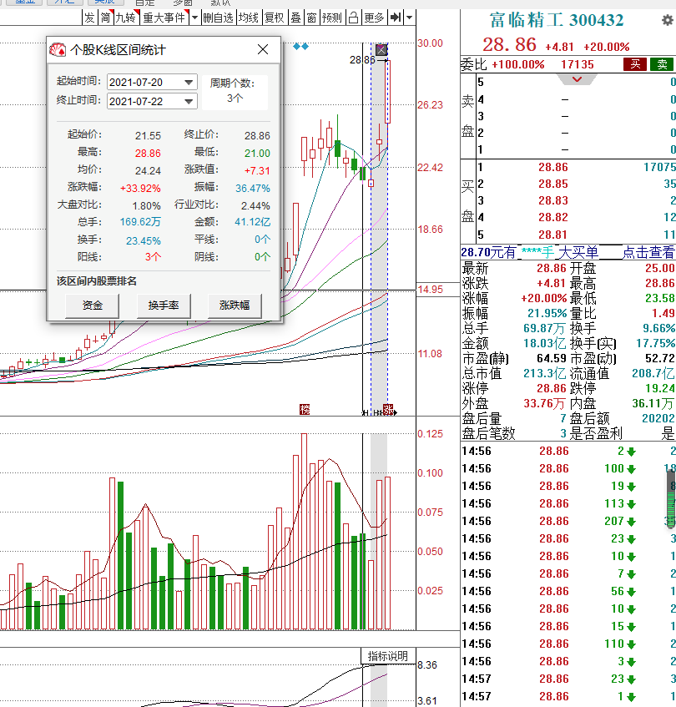This screenshot has height=707, width=676.
Task: Click the tick list vertical scrollbar thumb
Action: point(671,499)
